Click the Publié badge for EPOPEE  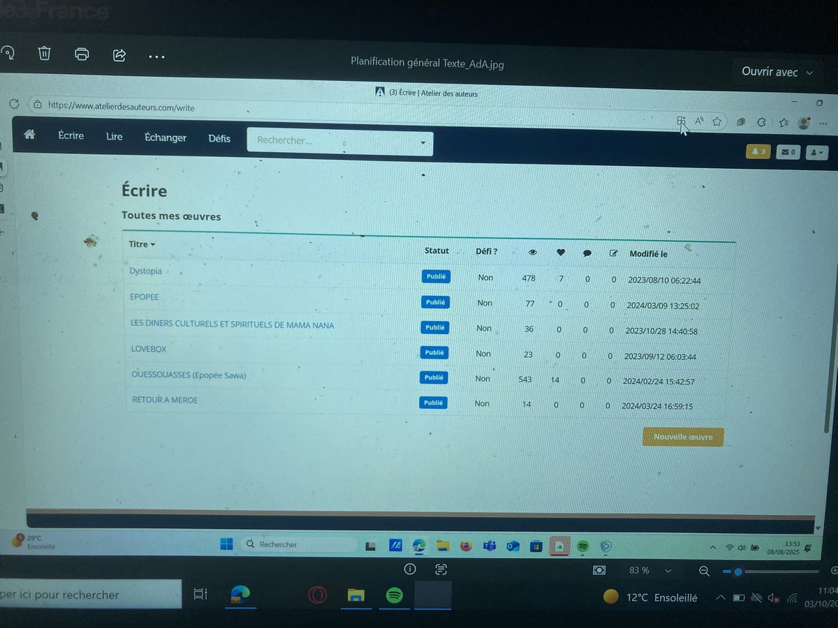tap(435, 302)
